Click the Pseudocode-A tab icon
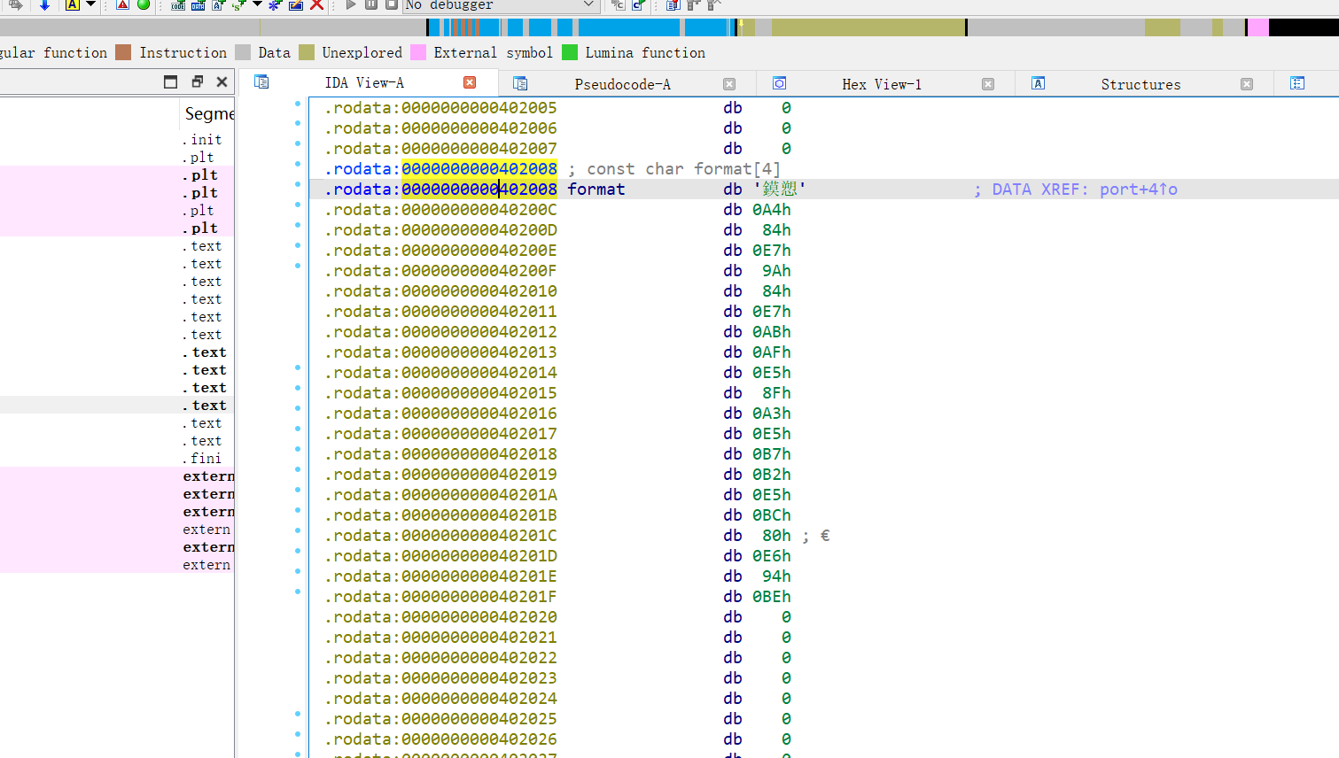 [520, 83]
